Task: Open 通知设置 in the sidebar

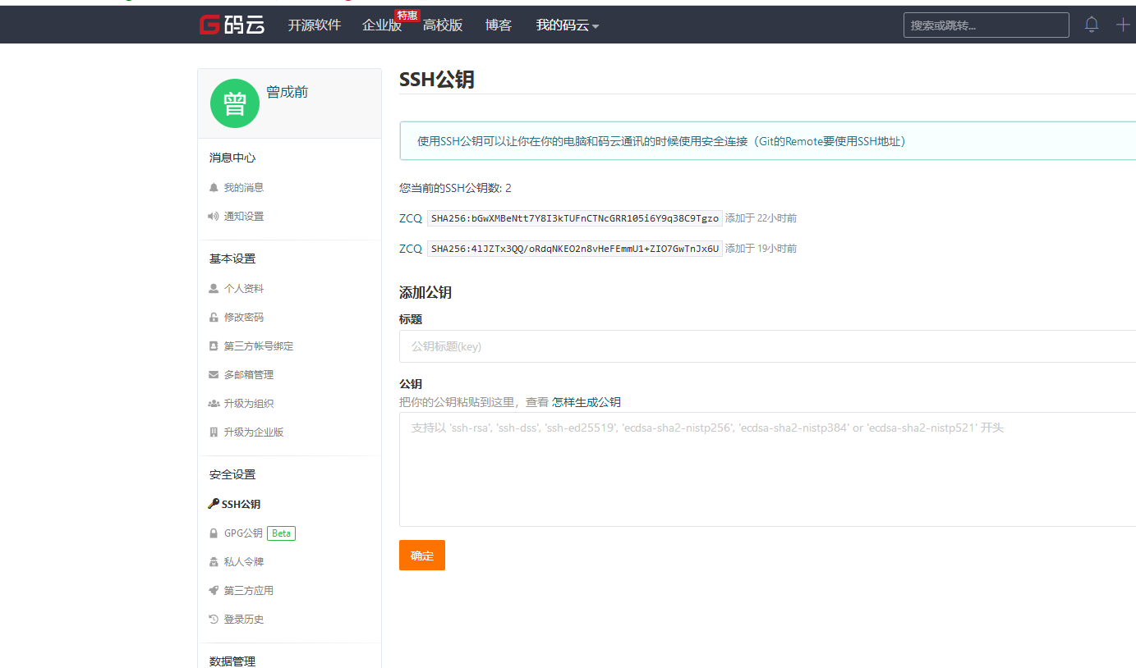Action: tap(244, 217)
